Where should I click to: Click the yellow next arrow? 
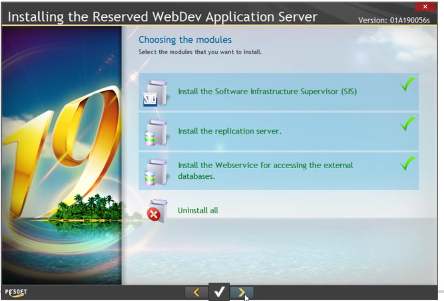pyautogui.click(x=243, y=292)
